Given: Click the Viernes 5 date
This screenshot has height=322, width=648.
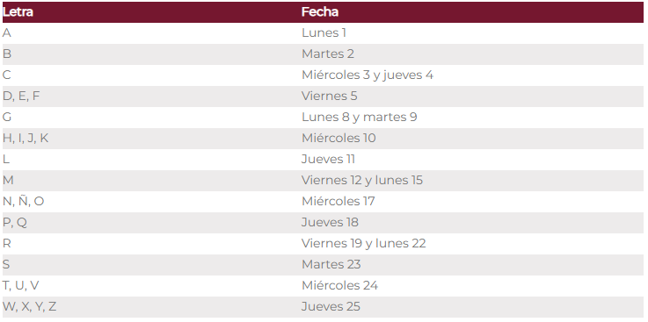Looking at the screenshot, I should (x=330, y=96).
